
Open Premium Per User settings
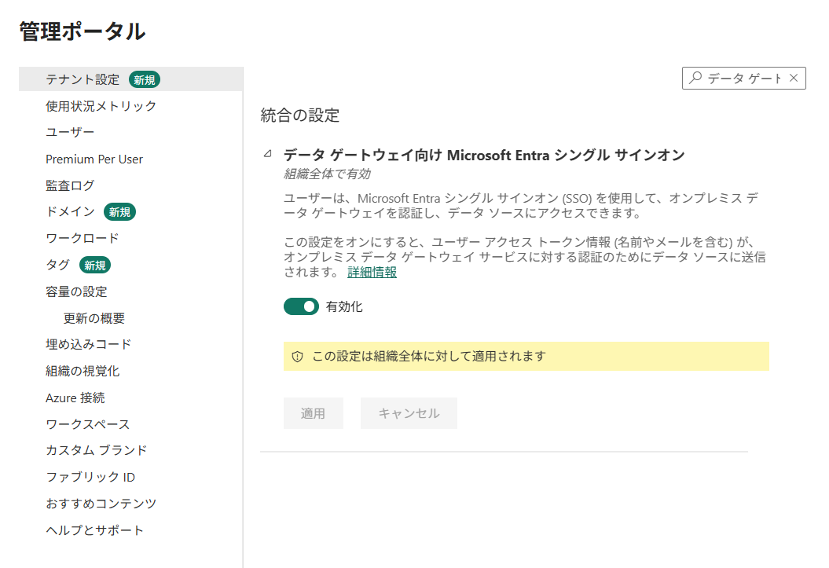(94, 159)
